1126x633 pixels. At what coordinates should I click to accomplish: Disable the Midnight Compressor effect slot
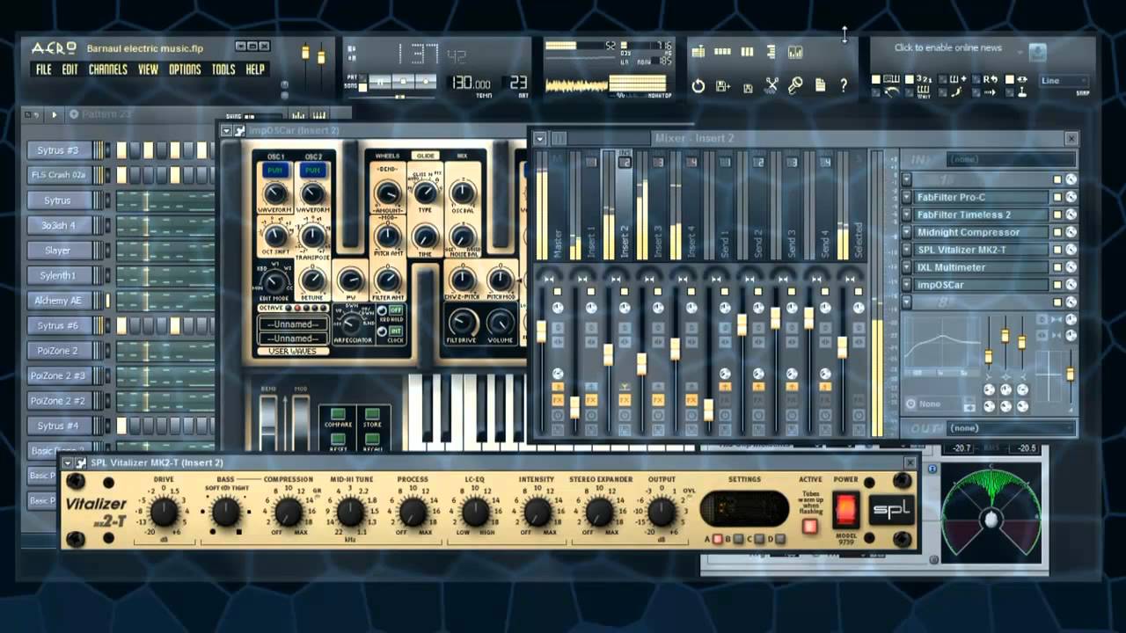[x=1057, y=232]
